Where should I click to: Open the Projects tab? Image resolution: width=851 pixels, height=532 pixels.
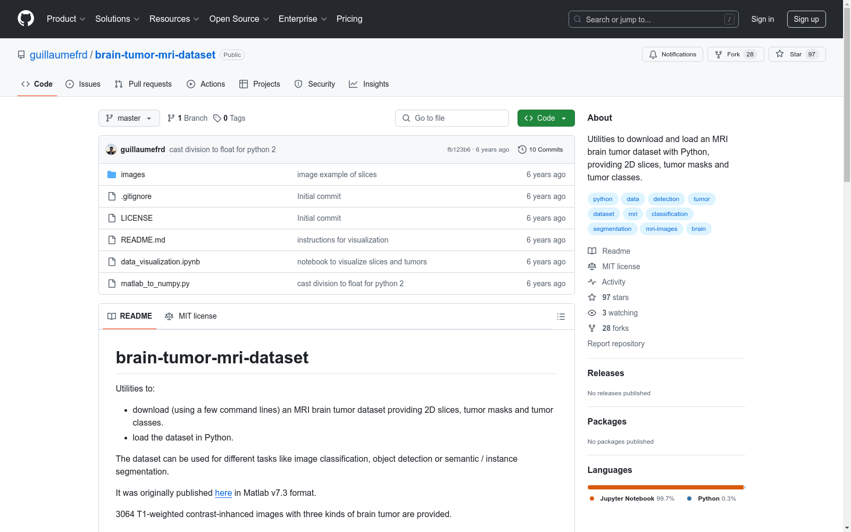click(x=260, y=84)
